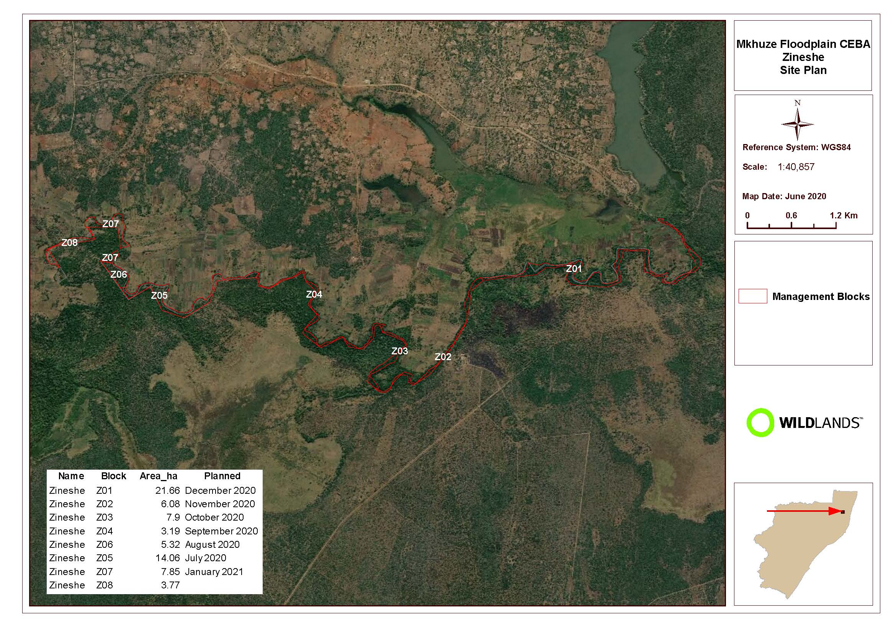This screenshot has height=634, width=896.
Task: Click the Z08 block label on map
Action: 69,243
